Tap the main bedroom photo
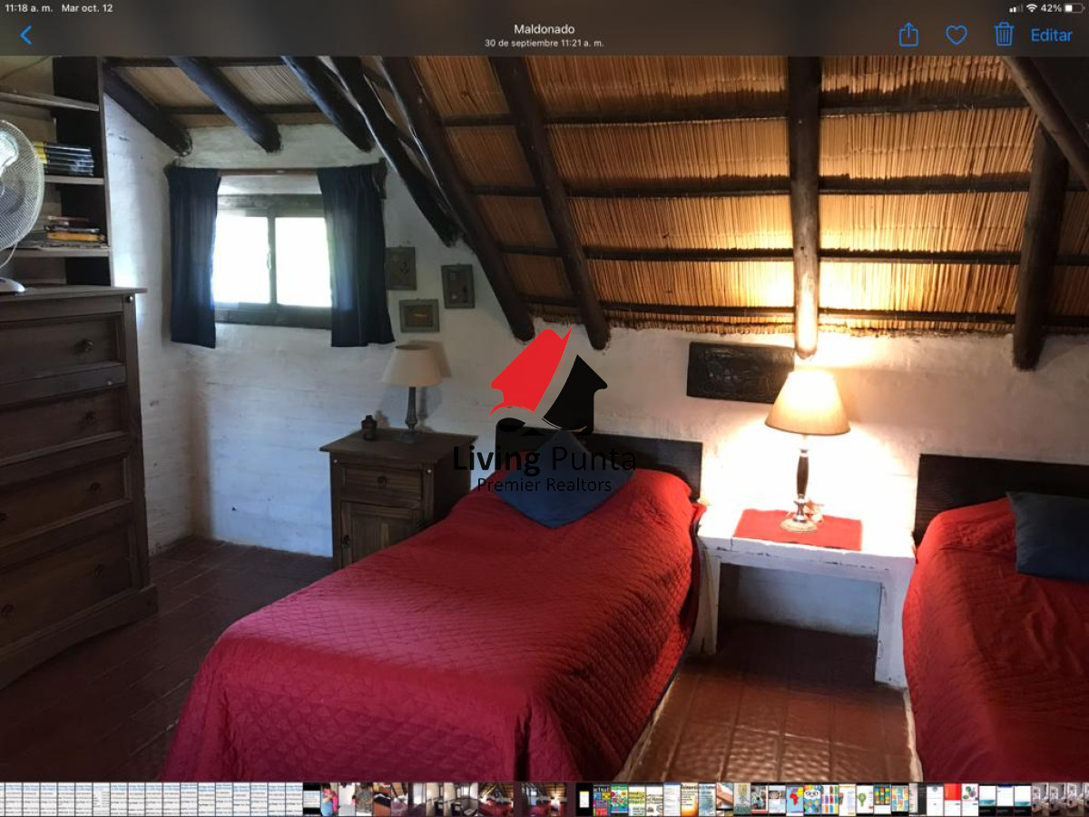1089x817 pixels. (544, 418)
